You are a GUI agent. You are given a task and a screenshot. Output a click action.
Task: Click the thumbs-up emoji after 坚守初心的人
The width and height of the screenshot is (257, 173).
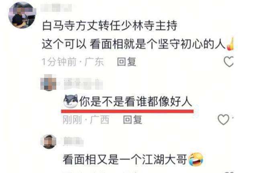[x=230, y=44]
